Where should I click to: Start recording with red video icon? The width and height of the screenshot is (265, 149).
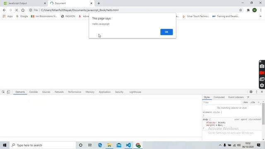pyautogui.click(x=262, y=73)
